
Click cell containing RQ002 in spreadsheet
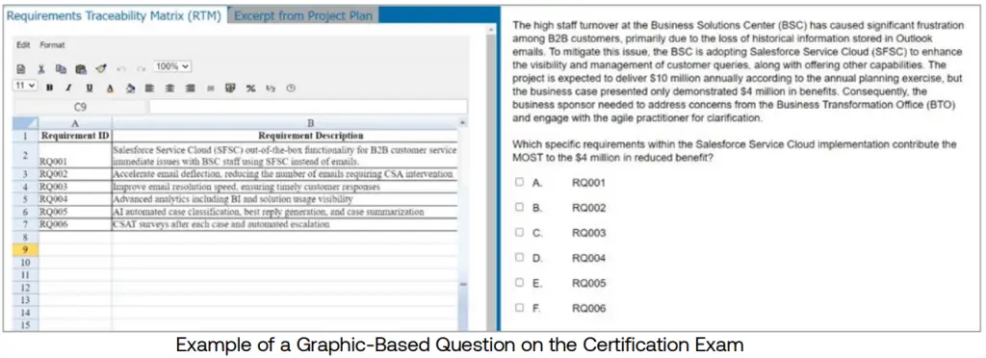coord(75,174)
